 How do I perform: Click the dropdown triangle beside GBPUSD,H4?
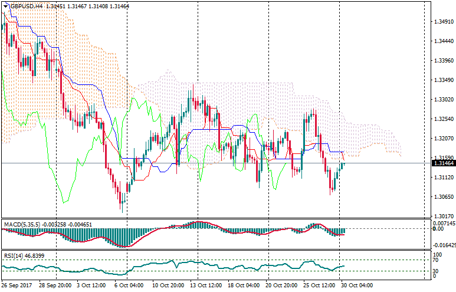(4, 6)
